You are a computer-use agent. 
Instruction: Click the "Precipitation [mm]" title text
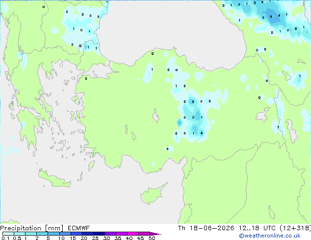pos(32,228)
